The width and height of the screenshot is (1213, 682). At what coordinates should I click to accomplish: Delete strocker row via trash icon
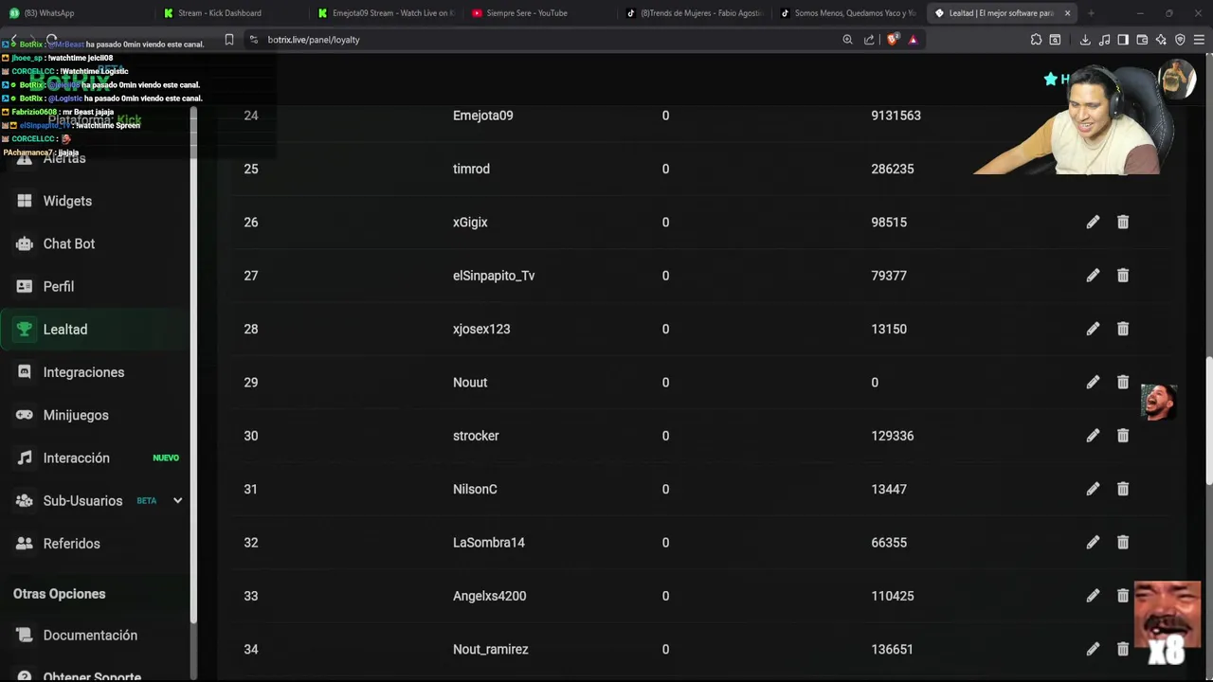point(1123,436)
